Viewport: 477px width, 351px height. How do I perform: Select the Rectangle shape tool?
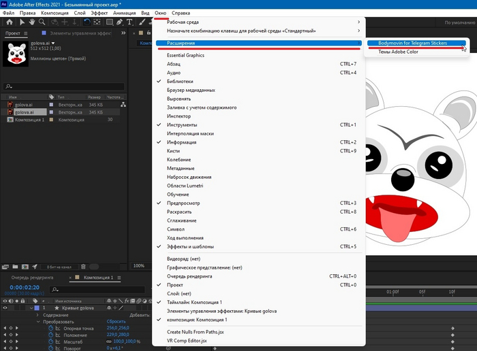(109, 22)
